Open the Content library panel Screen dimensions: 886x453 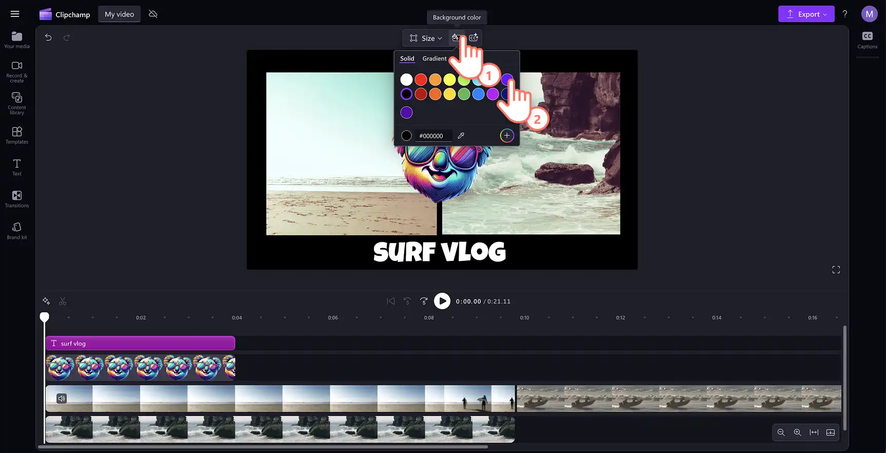point(17,103)
